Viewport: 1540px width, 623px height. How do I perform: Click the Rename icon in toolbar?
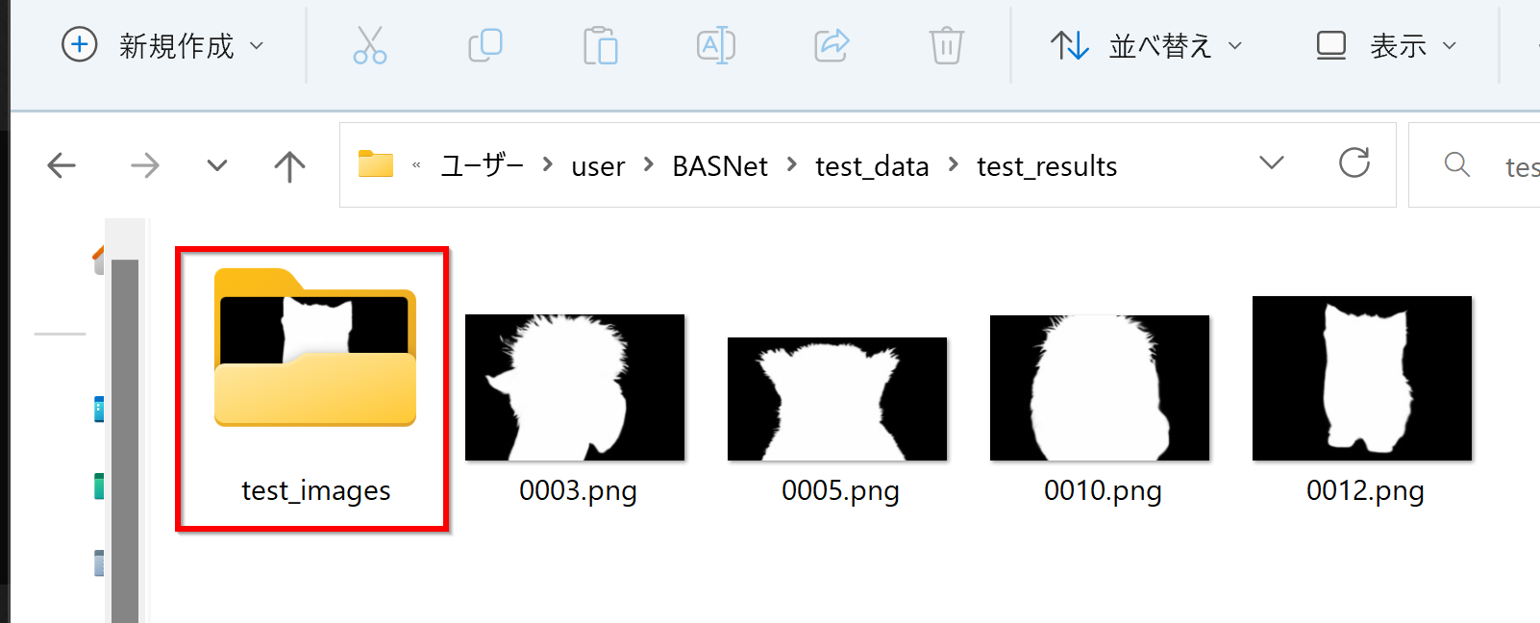click(716, 45)
